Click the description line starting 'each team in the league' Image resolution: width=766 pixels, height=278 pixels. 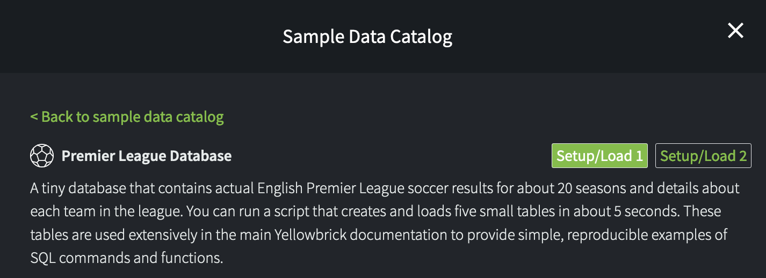[x=375, y=211]
